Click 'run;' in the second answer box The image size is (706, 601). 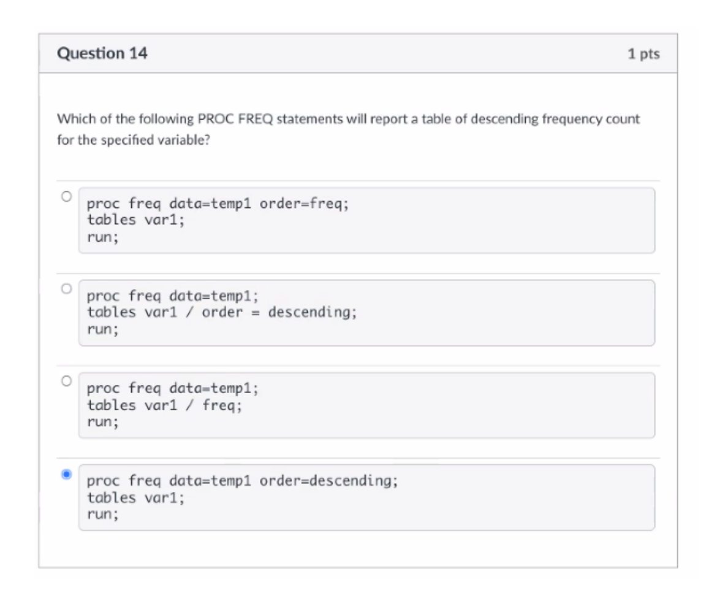(103, 330)
